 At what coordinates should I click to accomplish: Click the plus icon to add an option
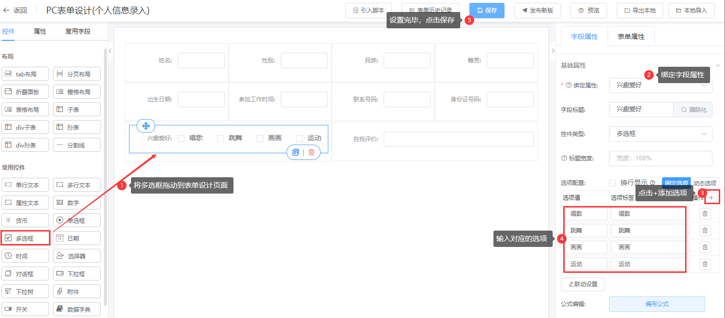(x=712, y=197)
